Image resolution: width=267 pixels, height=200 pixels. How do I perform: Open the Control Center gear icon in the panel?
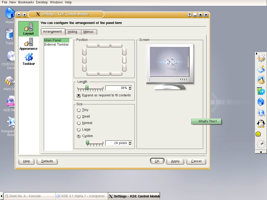(x=261, y=91)
